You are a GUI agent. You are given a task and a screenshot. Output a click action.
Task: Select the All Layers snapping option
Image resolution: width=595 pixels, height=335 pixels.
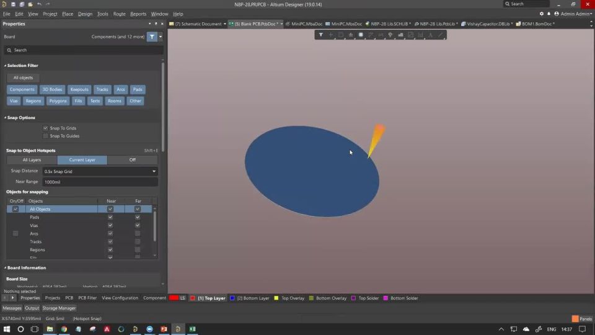coord(32,160)
